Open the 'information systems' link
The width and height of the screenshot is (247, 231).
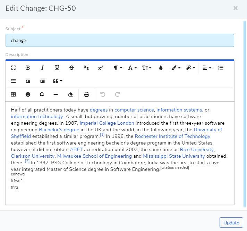(x=179, y=110)
